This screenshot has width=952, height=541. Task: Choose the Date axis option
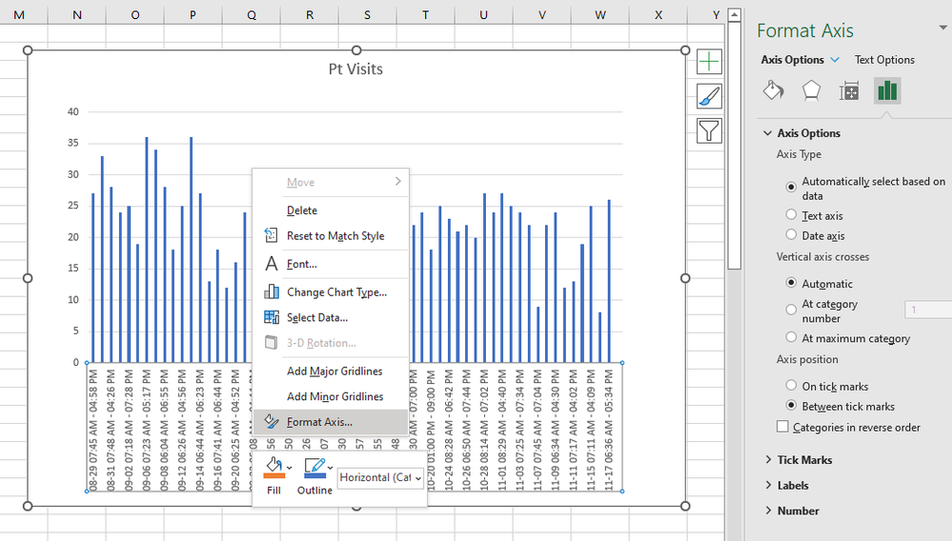click(791, 235)
